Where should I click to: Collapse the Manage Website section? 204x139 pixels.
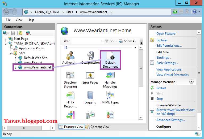(191, 82)
